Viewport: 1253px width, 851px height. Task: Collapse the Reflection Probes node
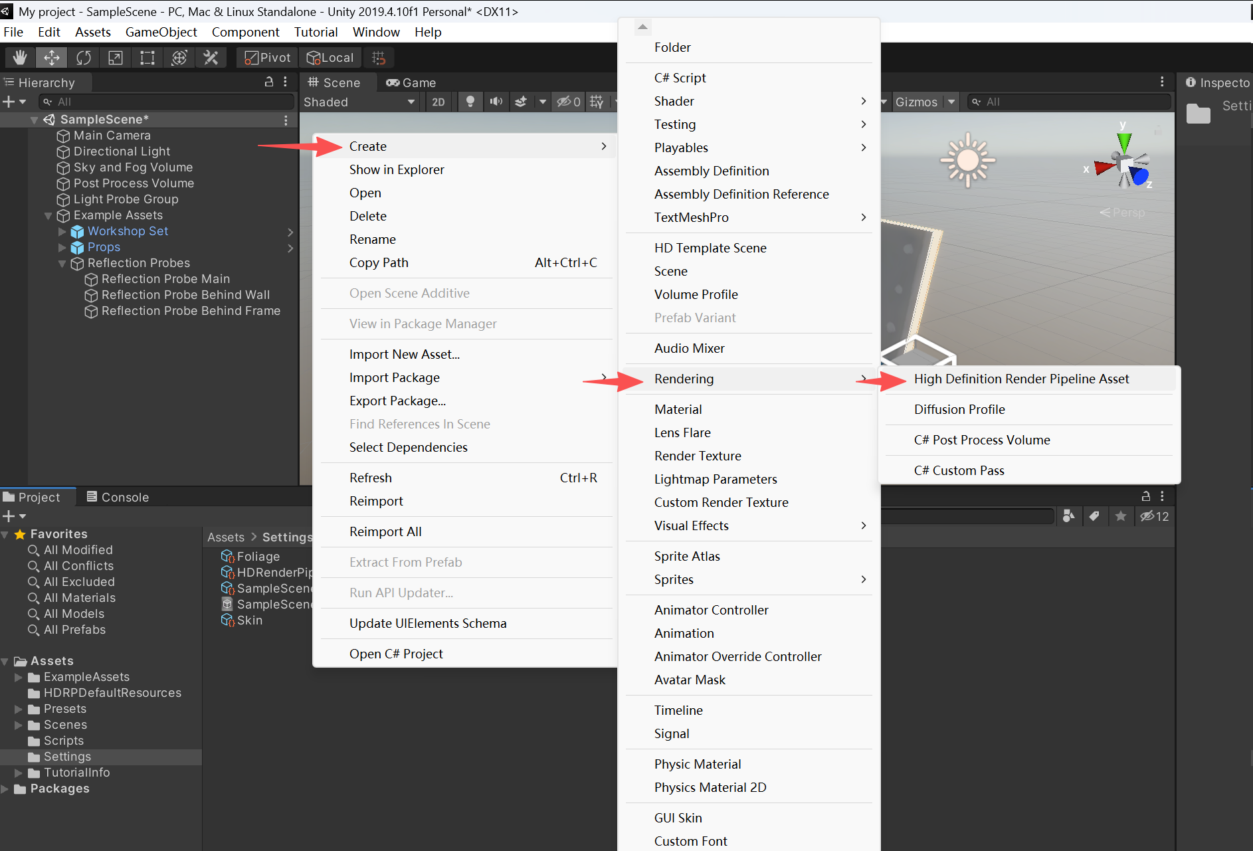coord(62,264)
